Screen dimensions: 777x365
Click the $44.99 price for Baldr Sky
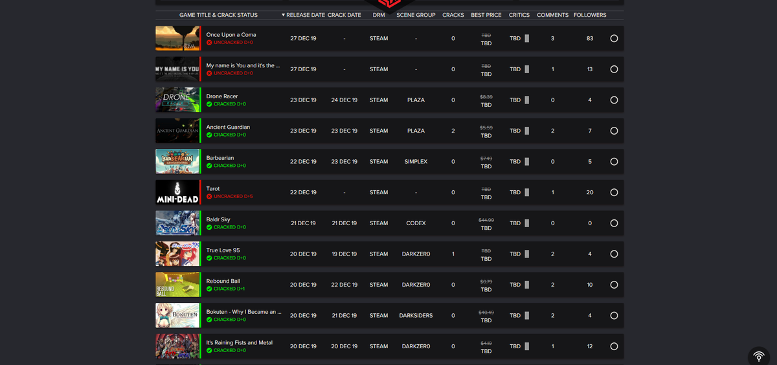pyautogui.click(x=486, y=220)
